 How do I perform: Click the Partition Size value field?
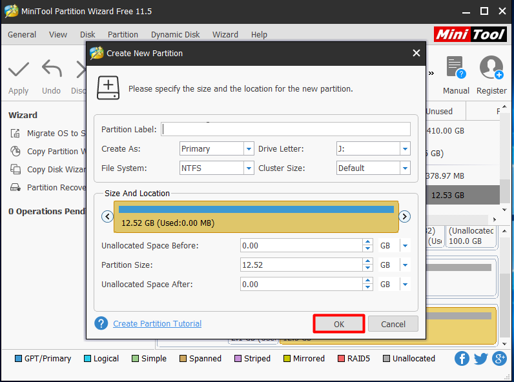[x=302, y=265]
